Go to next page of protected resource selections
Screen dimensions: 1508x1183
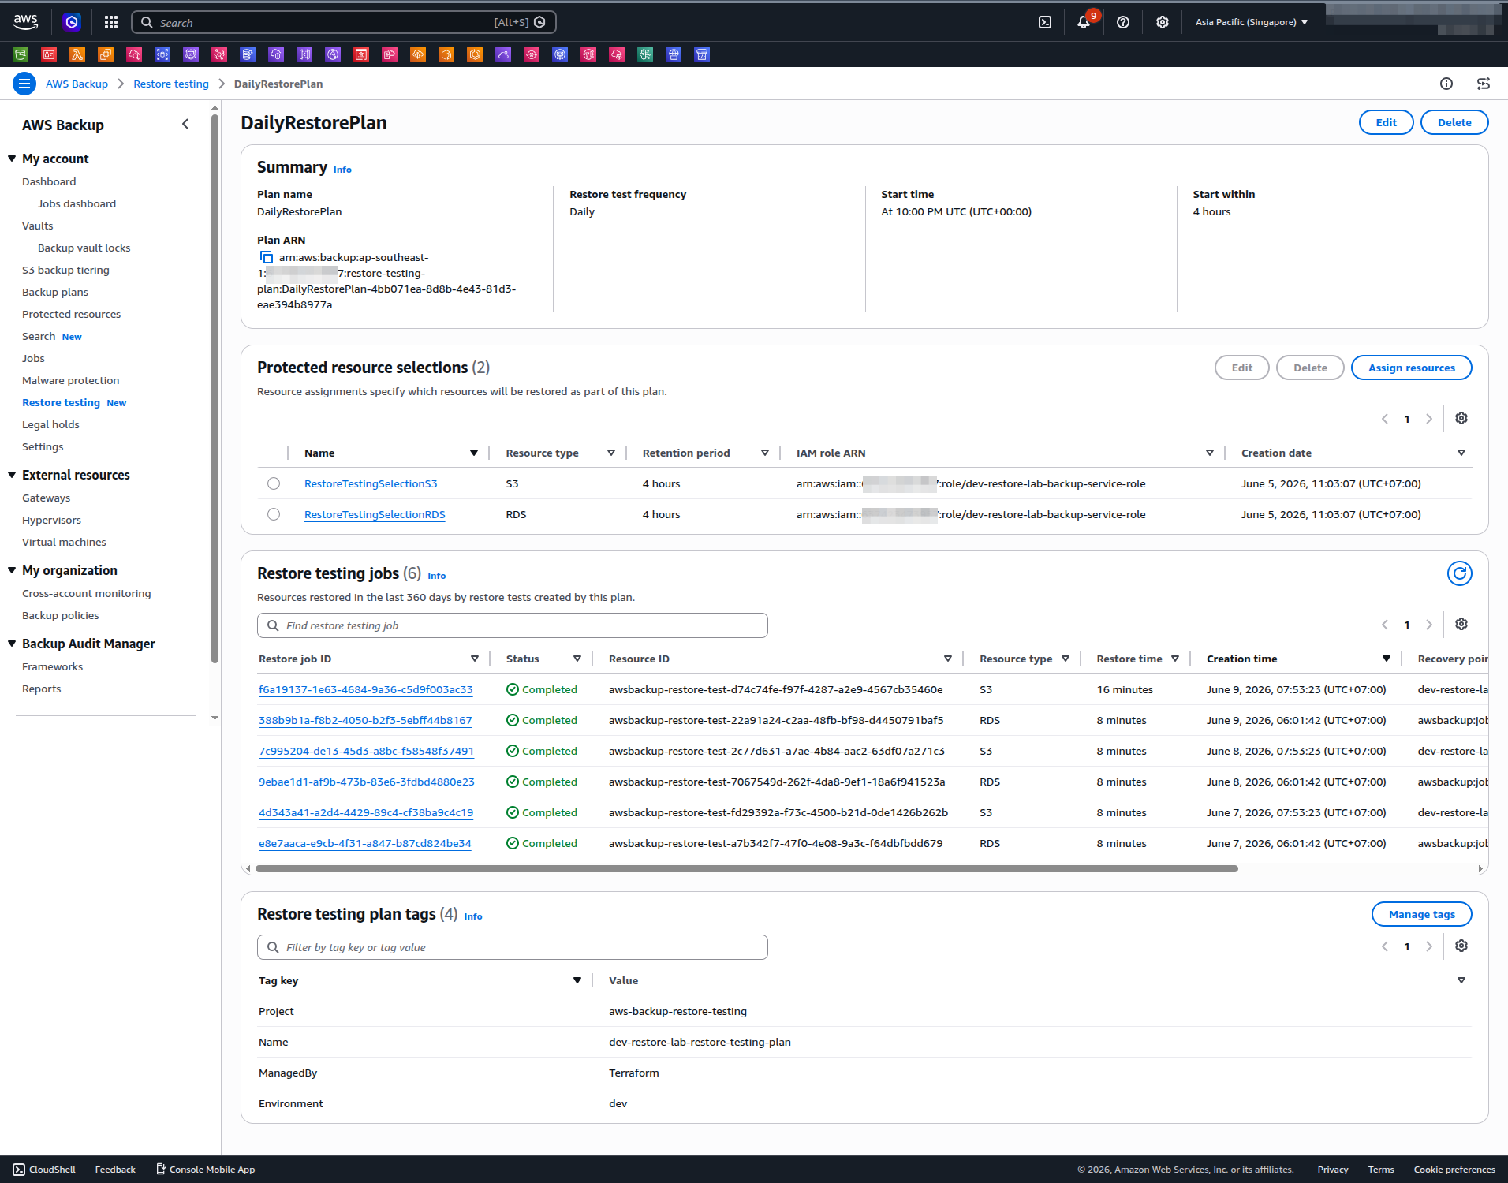point(1429,419)
